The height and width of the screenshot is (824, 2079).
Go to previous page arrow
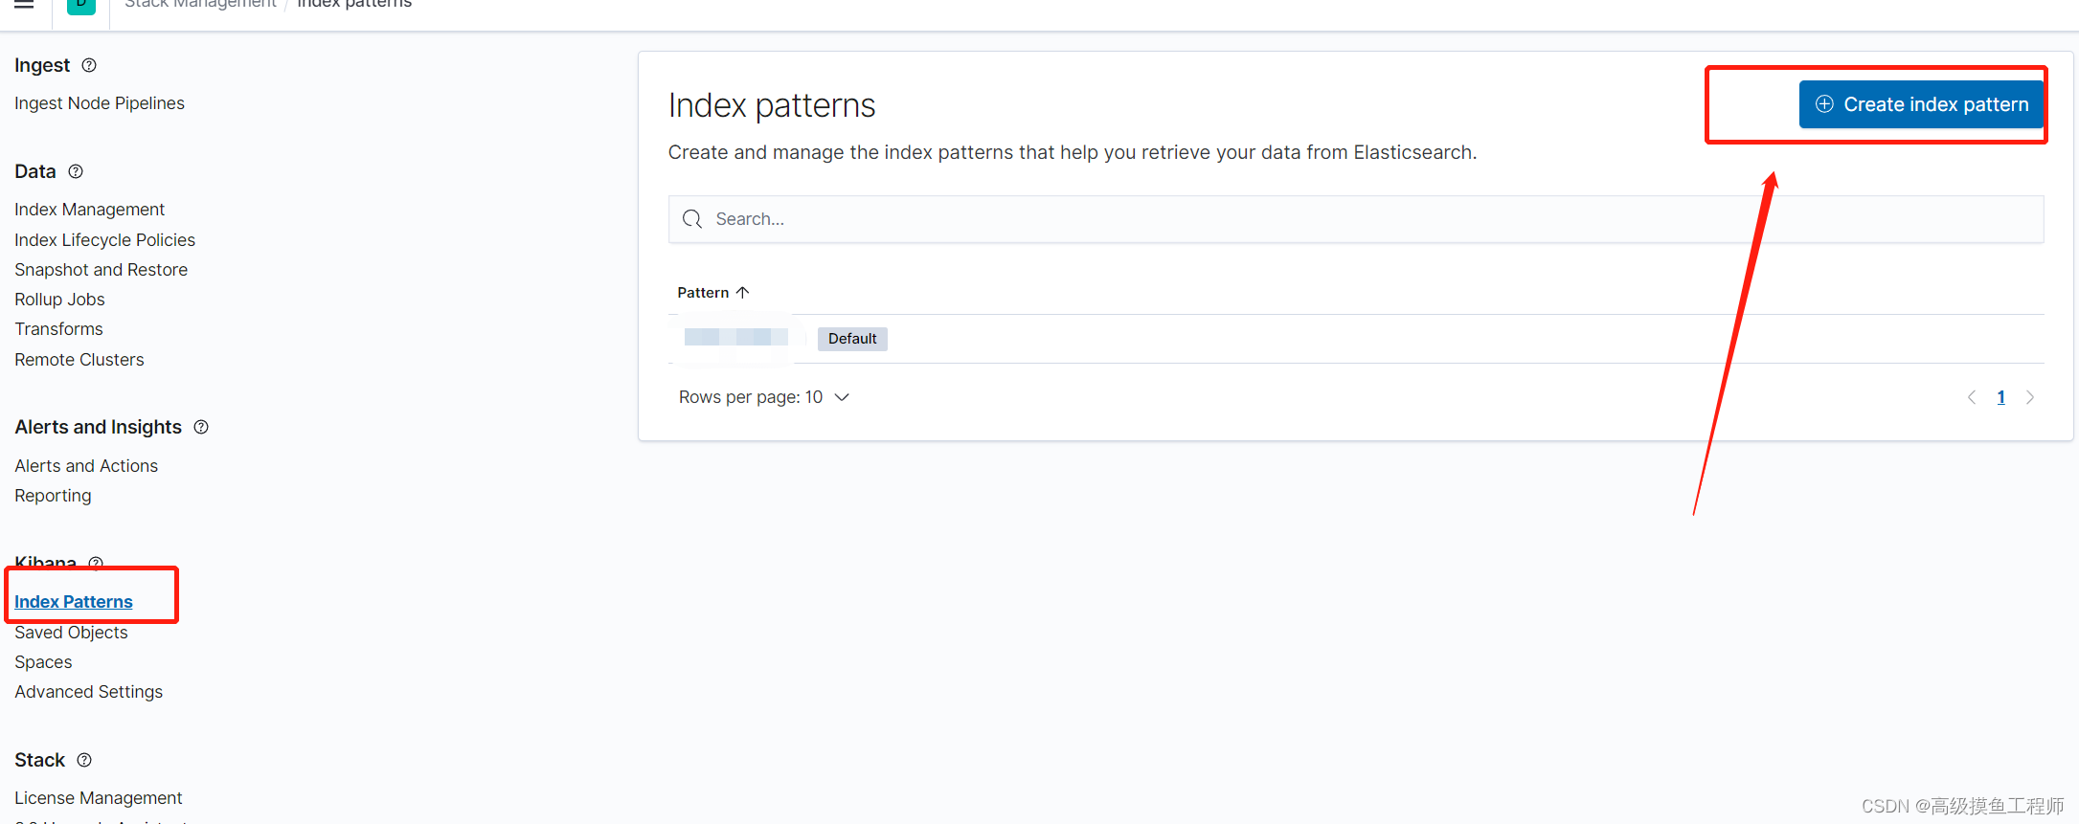point(1971,397)
